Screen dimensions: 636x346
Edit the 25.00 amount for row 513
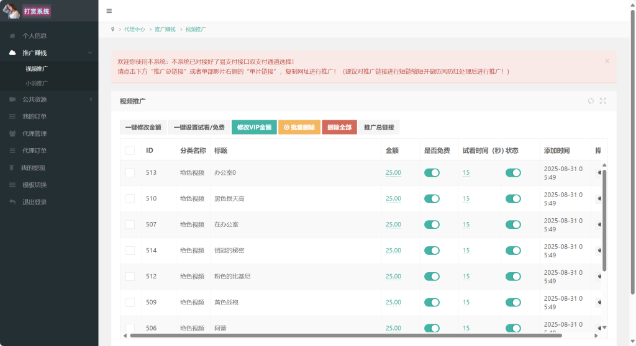point(393,172)
